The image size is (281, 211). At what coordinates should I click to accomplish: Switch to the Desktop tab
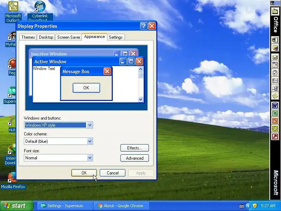pyautogui.click(x=46, y=37)
